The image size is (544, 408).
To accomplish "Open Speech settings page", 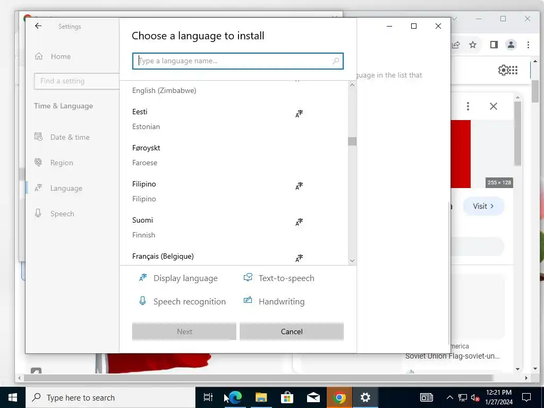I will pos(62,214).
